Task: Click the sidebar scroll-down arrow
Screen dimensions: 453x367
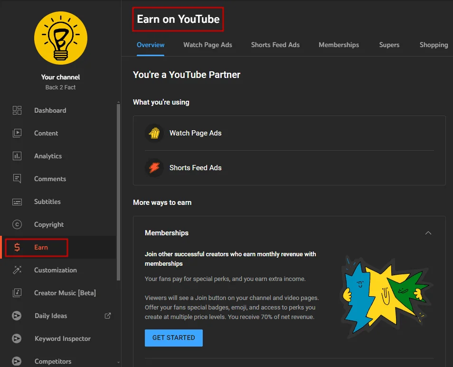Action: pyautogui.click(x=118, y=362)
